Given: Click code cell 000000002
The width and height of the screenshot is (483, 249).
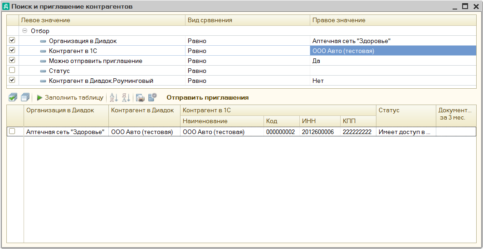Looking at the screenshot, I should tap(281, 132).
